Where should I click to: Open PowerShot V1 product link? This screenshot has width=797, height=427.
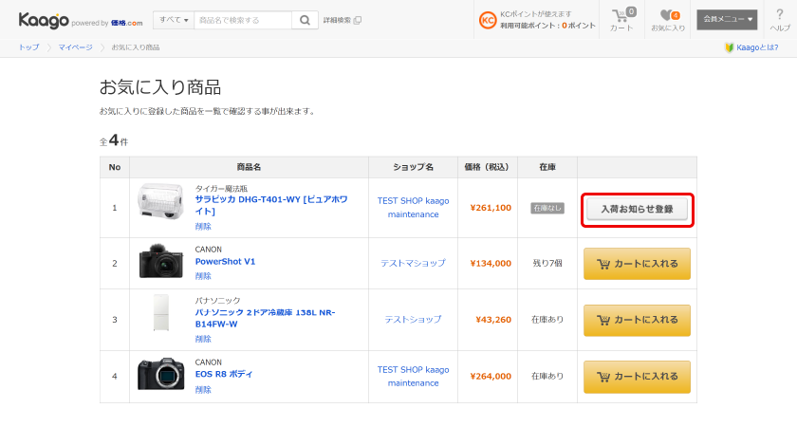(225, 261)
